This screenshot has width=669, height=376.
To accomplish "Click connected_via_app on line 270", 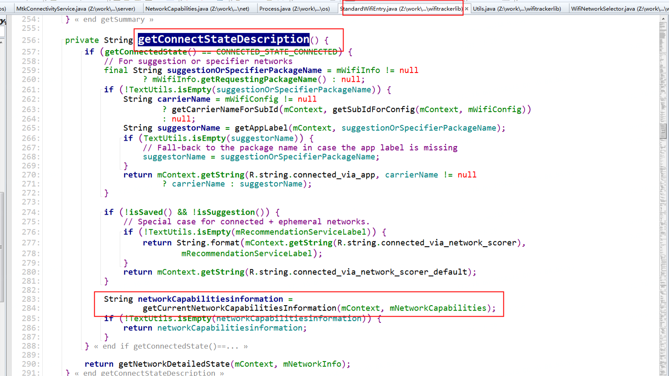I will pos(334,175).
